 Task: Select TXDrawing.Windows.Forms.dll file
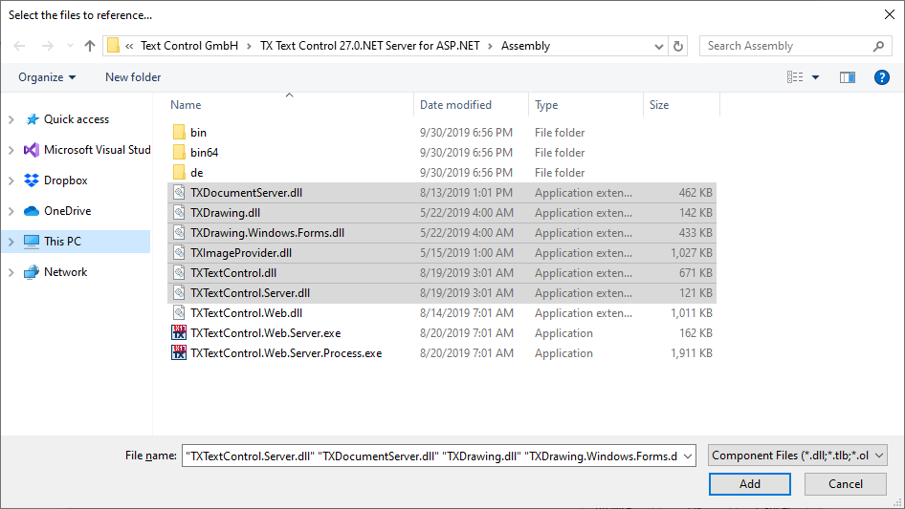point(442,233)
